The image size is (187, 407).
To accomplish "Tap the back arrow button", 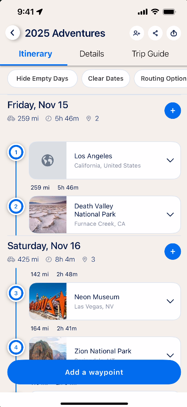I will (12, 33).
